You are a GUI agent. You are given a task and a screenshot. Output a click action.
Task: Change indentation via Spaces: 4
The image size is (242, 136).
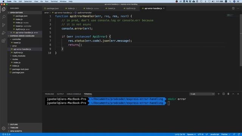(x=191, y=134)
